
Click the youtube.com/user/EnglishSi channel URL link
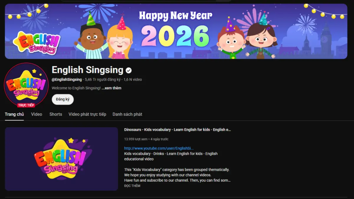click(159, 148)
